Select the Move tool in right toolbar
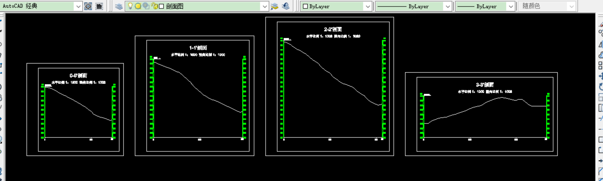This screenshot has width=603, height=181. [600, 76]
